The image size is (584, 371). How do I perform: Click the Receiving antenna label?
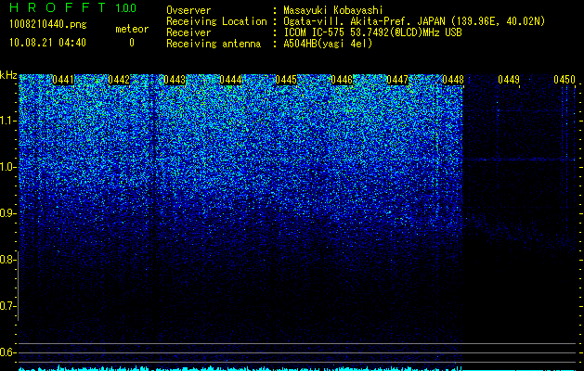214,44
